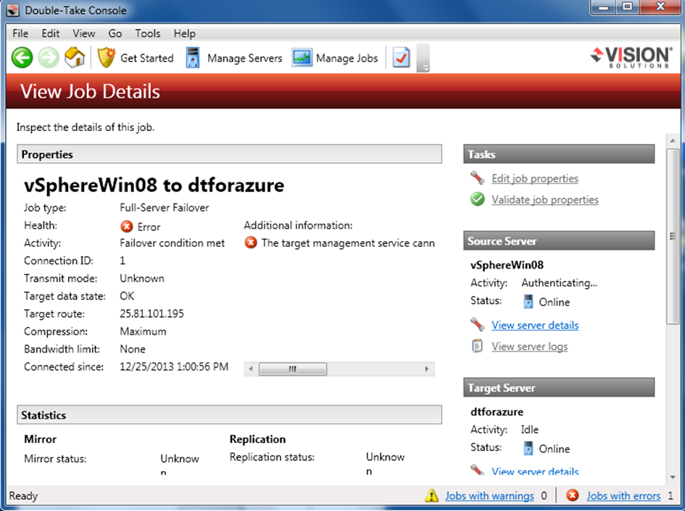The height and width of the screenshot is (511, 685).
Task: Click the Double-Take Console title bar icon
Action: (x=12, y=10)
